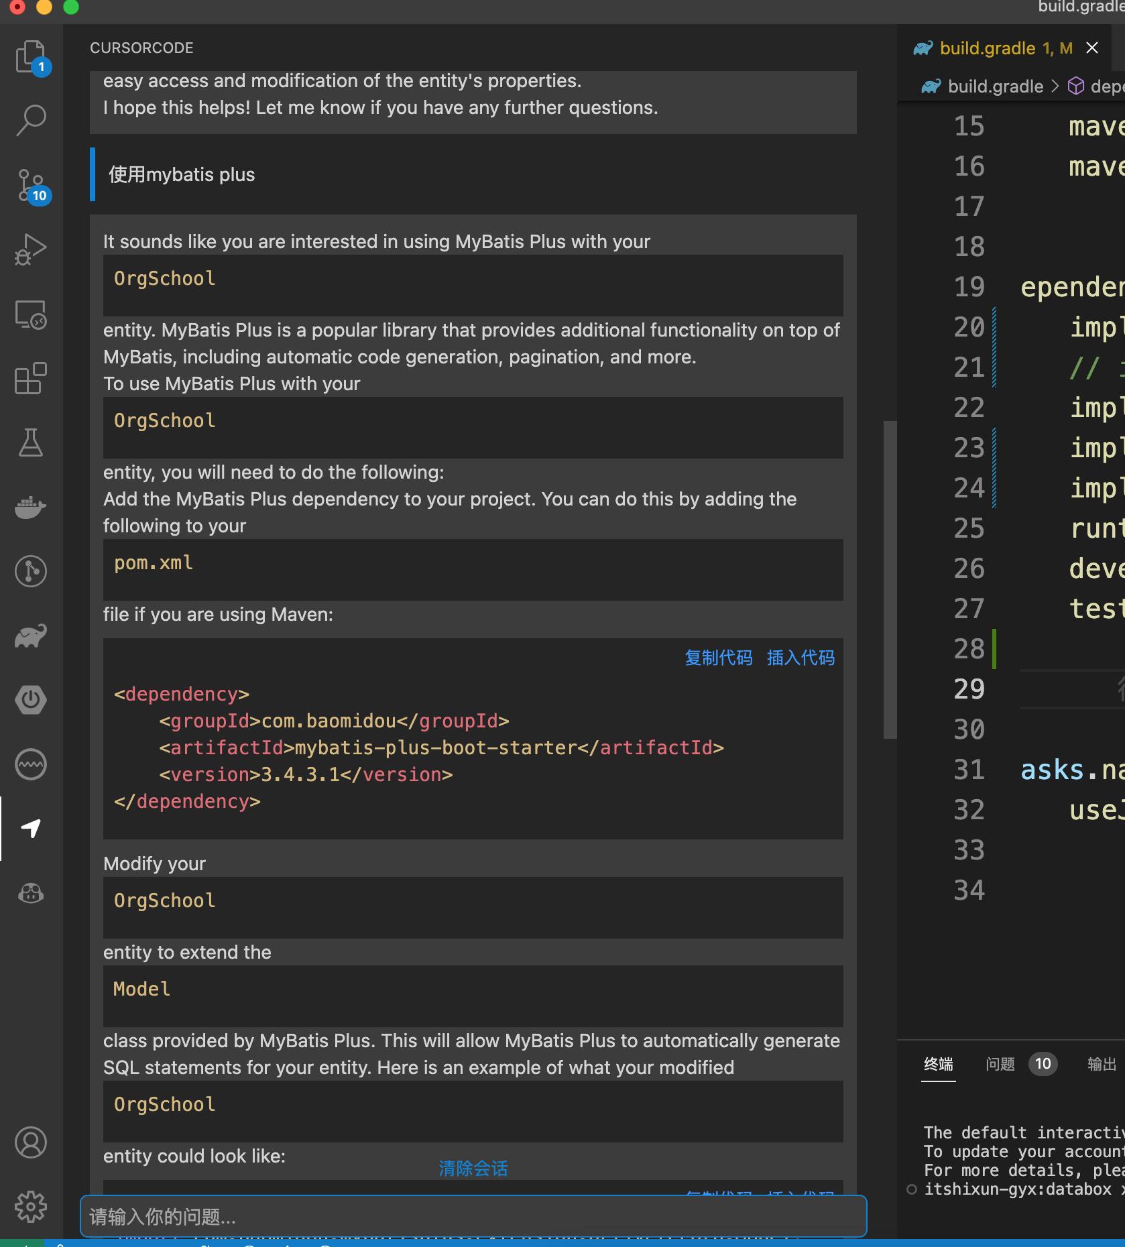
Task: Click 复制代码 to copy the dependency snippet
Action: [x=718, y=658]
